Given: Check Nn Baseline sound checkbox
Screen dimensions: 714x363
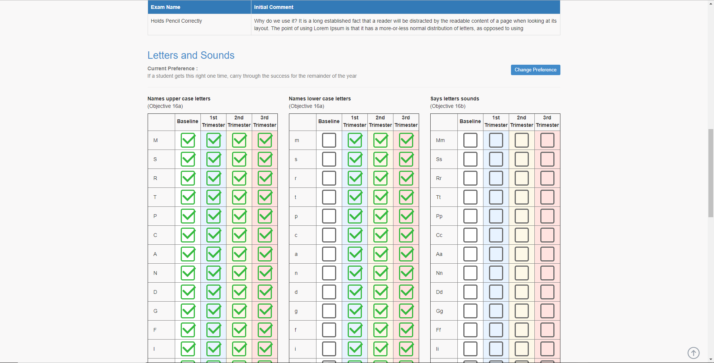Looking at the screenshot, I should click(x=470, y=273).
